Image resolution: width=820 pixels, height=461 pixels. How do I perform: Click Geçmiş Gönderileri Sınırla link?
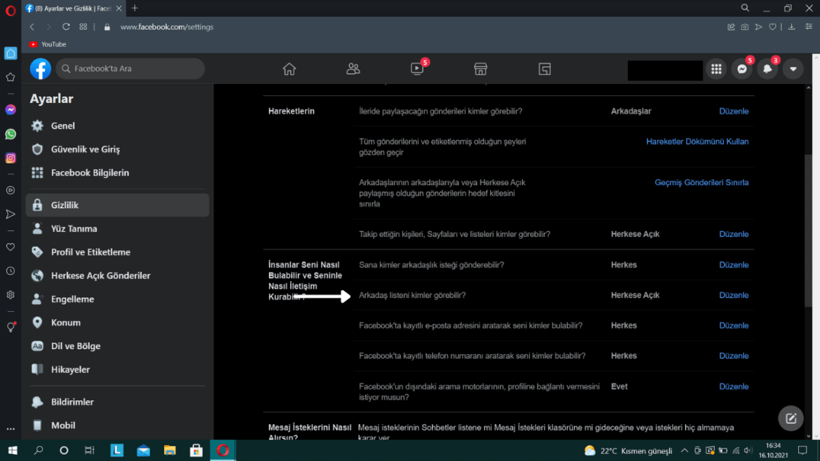[701, 182]
